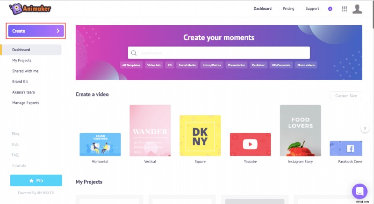Click the Custom Size button

346,95
